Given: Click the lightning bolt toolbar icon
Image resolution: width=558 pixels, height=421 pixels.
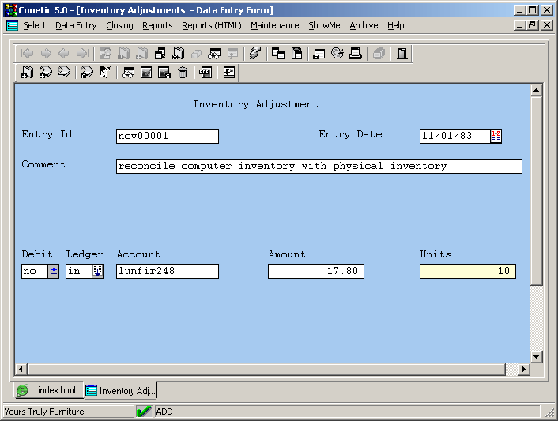Looking at the screenshot, I should click(254, 54).
